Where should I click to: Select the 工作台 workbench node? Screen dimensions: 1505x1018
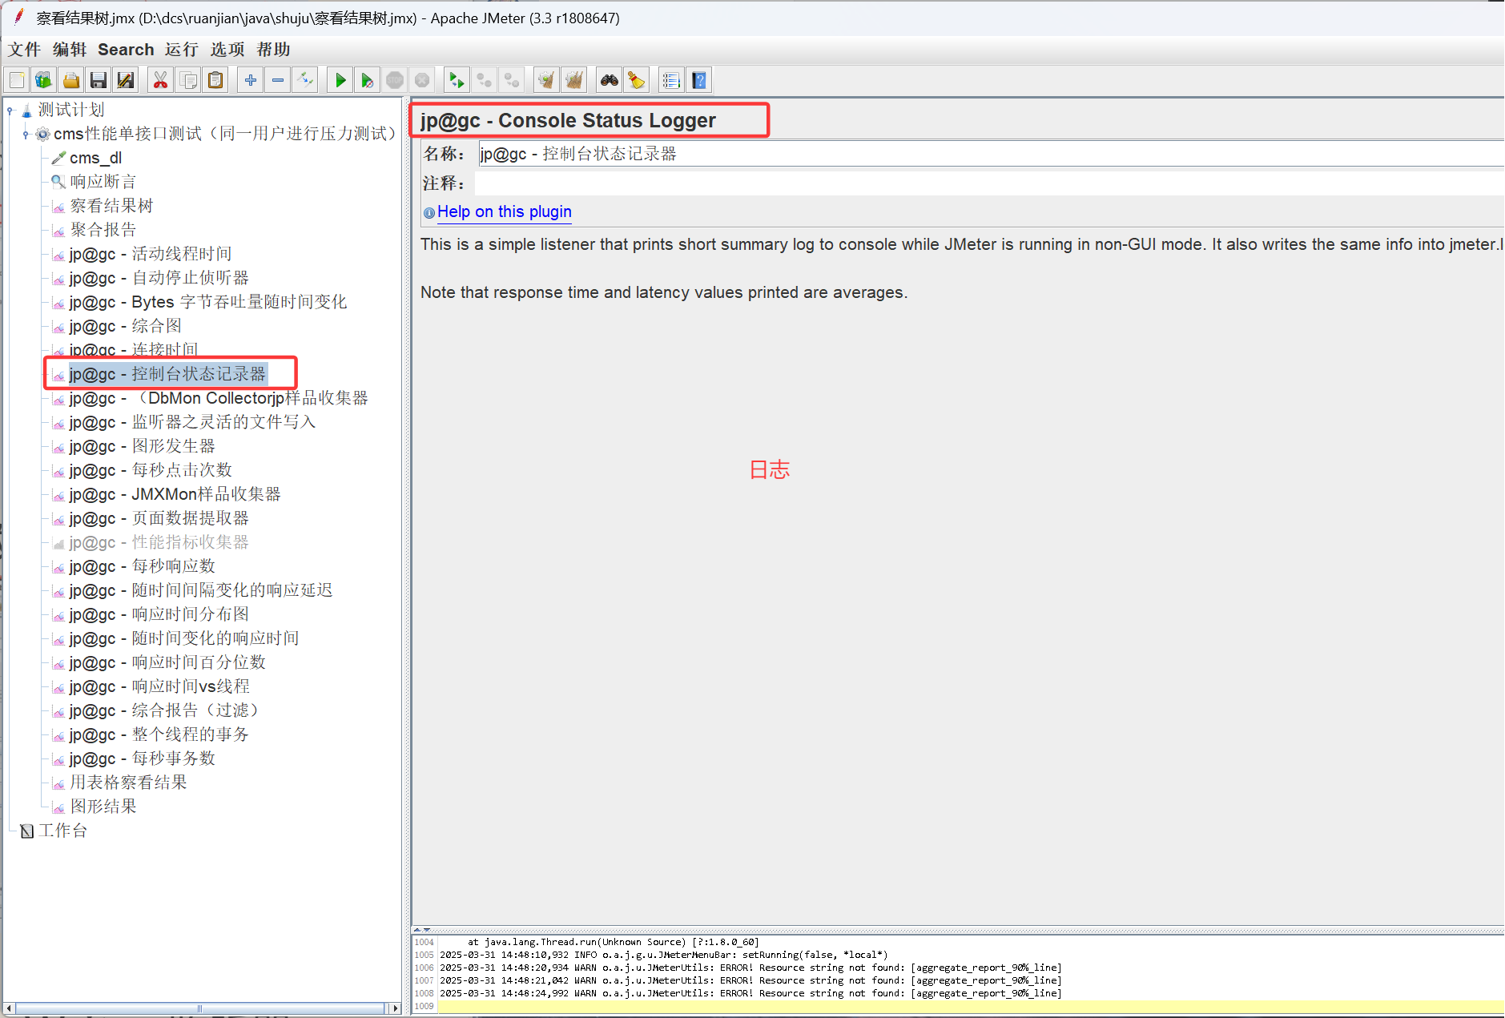tap(62, 831)
